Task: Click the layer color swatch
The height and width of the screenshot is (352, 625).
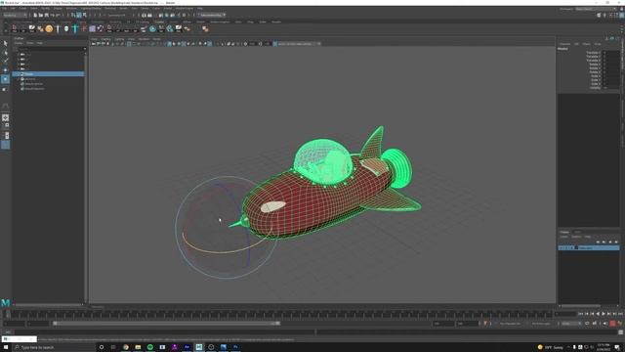Action: coord(576,247)
